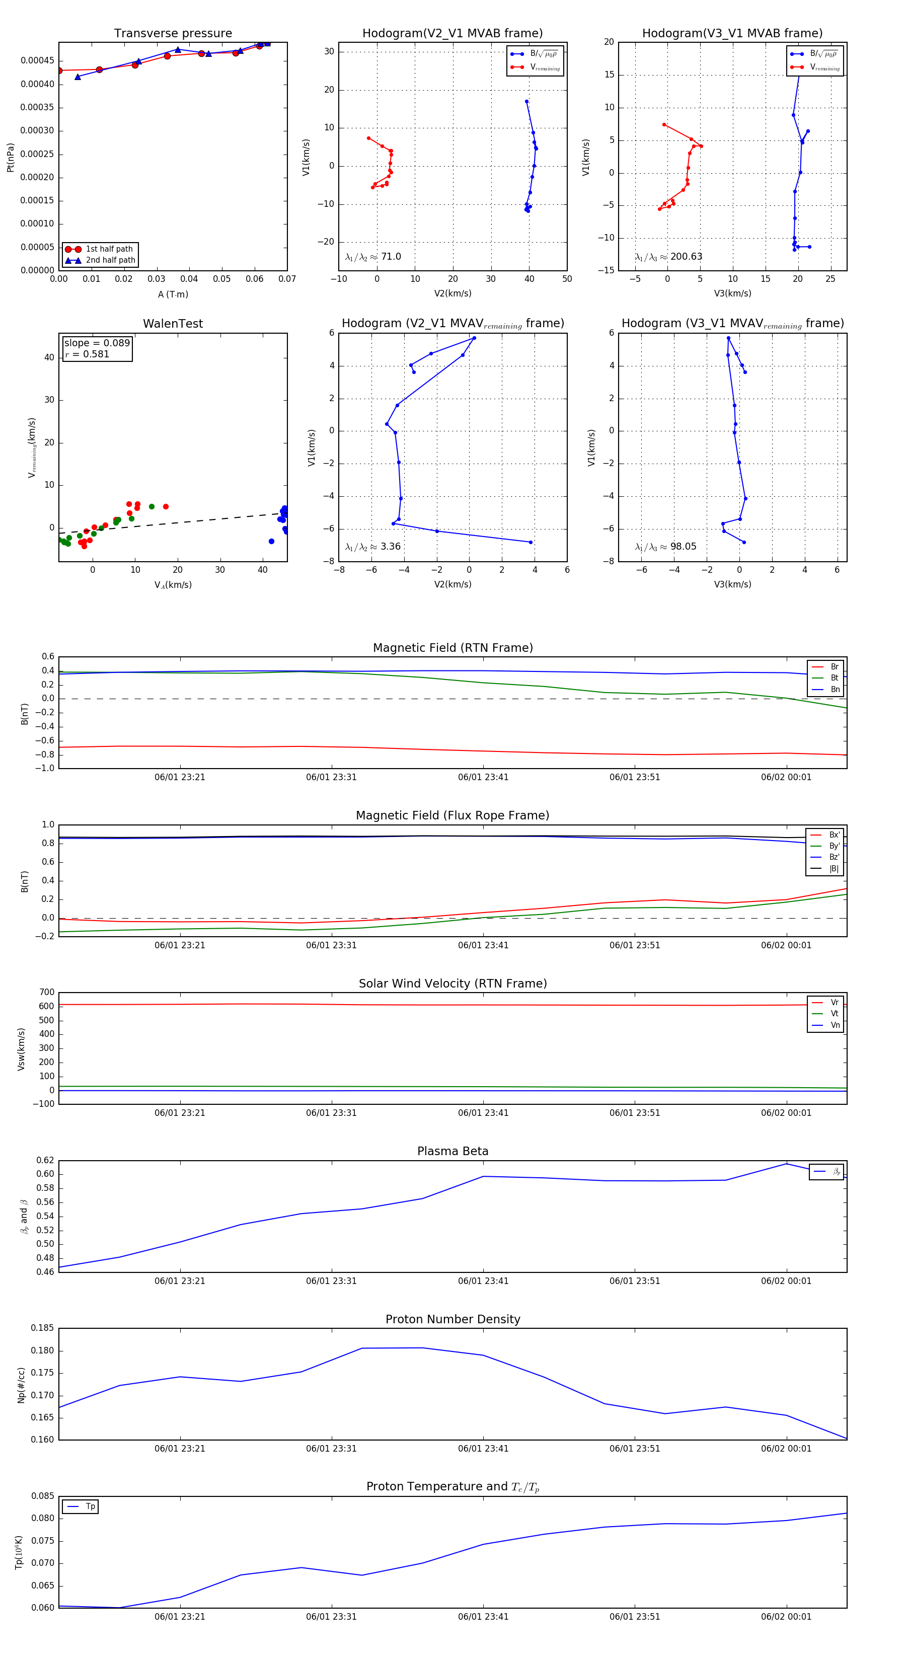Screen dimensions: 906x1661
Task: Click '06/02 00:01' tick on Proton Temperature plot
Action: [x=786, y=1617]
